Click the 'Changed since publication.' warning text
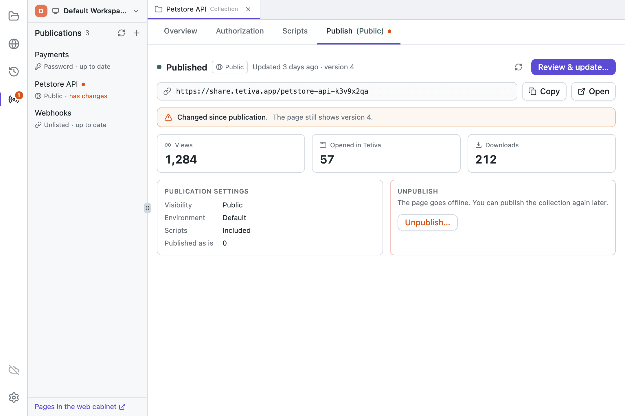 point(222,117)
